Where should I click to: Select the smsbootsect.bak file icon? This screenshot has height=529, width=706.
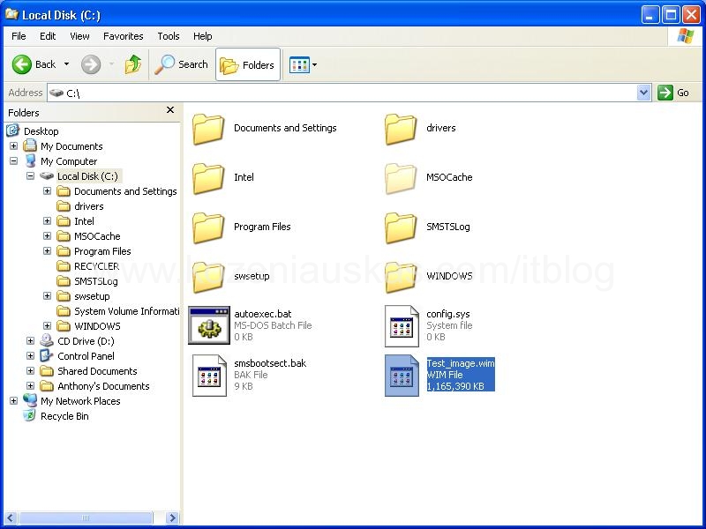(209, 376)
